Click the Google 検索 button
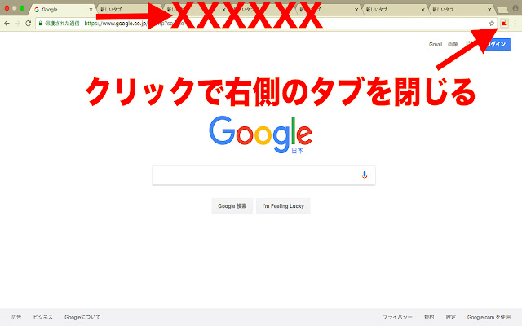 232,206
